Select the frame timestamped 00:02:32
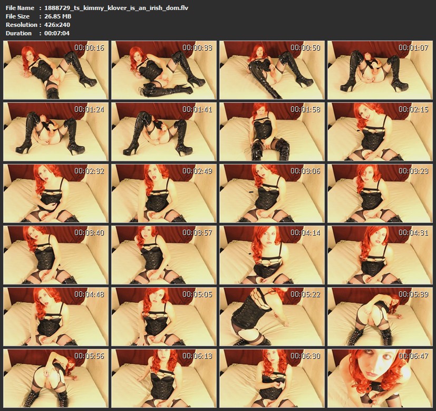436x411 pixels. point(55,193)
